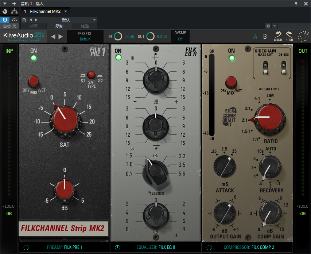Screen dimensions: 311x254
Task: Click host pie-shaped monitor icon
Action: tap(5, 12)
